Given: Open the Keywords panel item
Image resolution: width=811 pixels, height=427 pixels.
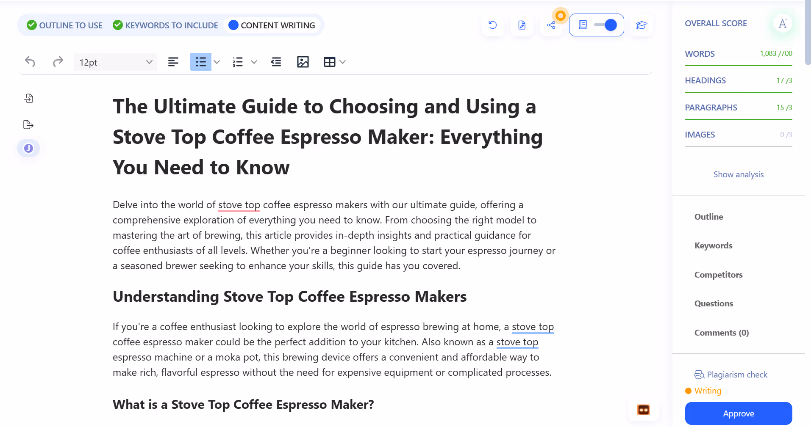Looking at the screenshot, I should click(x=714, y=245).
